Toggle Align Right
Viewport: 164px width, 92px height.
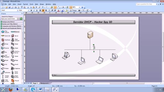46,10
